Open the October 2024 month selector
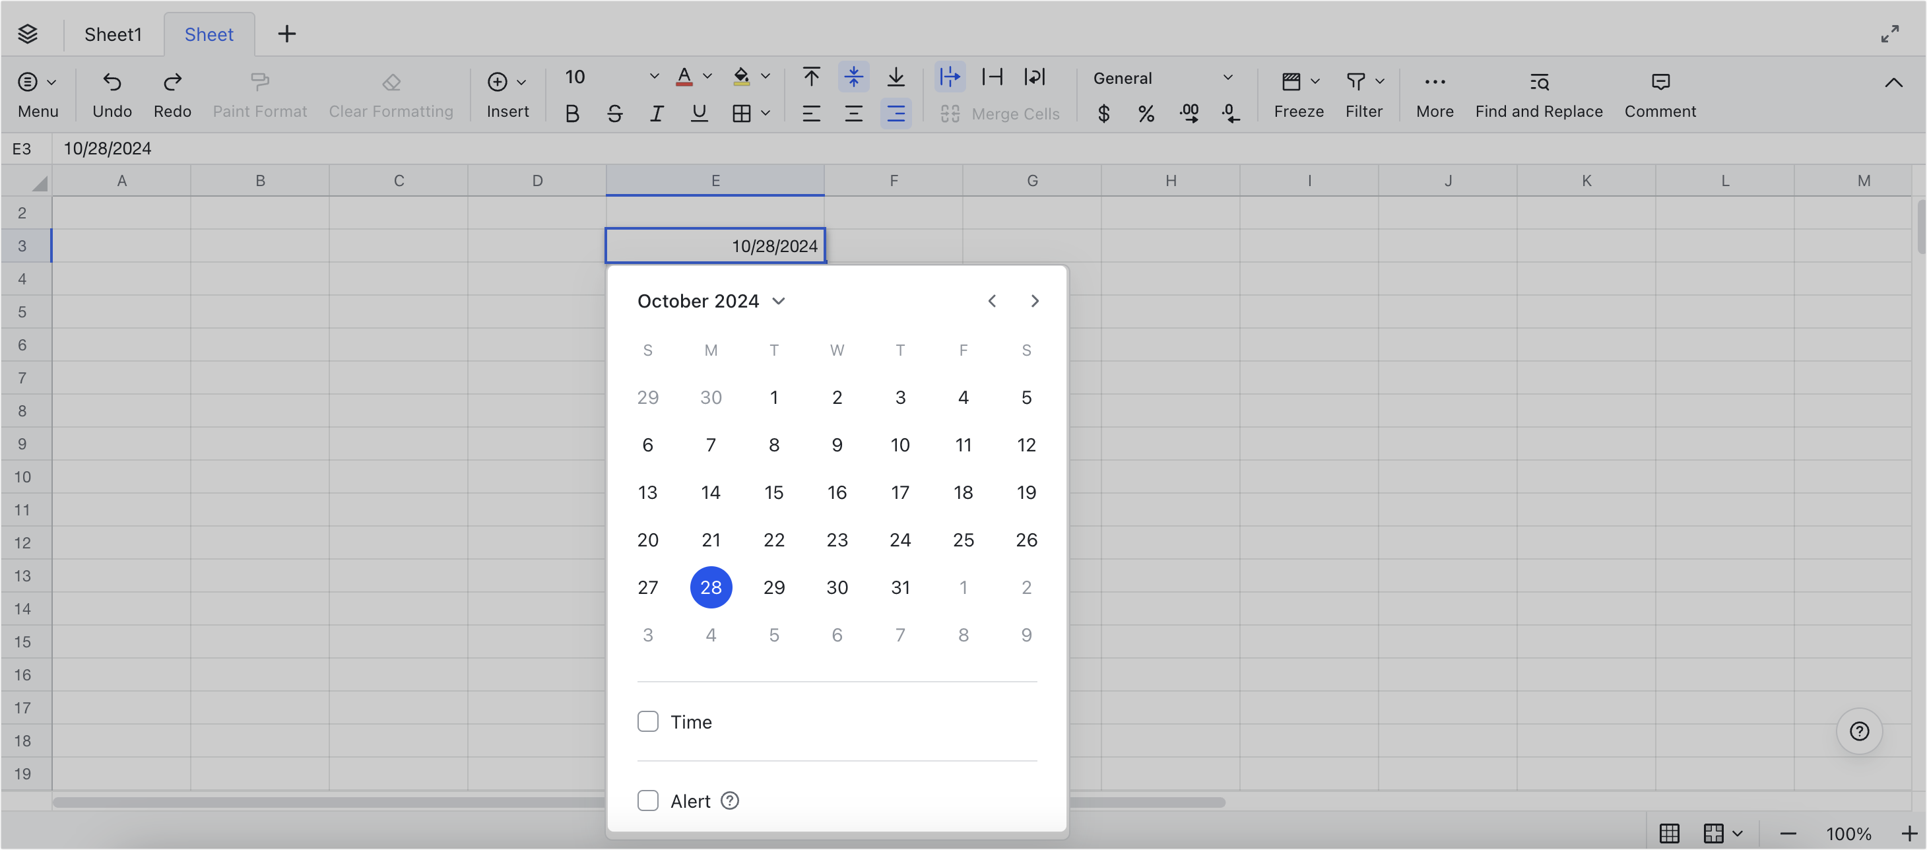Screen dimensions: 1927x850 pyautogui.click(x=711, y=301)
